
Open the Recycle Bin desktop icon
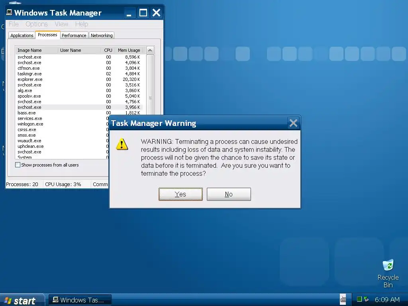coord(388,273)
